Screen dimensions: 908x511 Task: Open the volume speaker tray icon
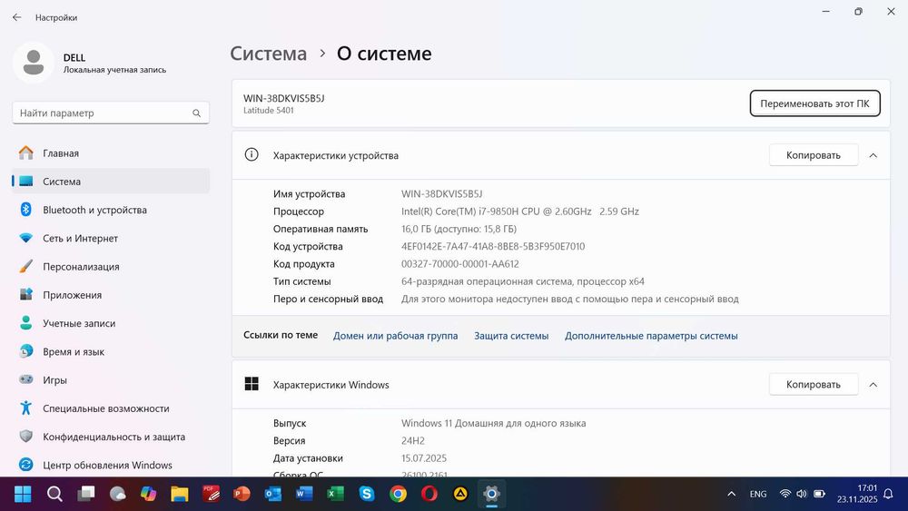click(802, 494)
